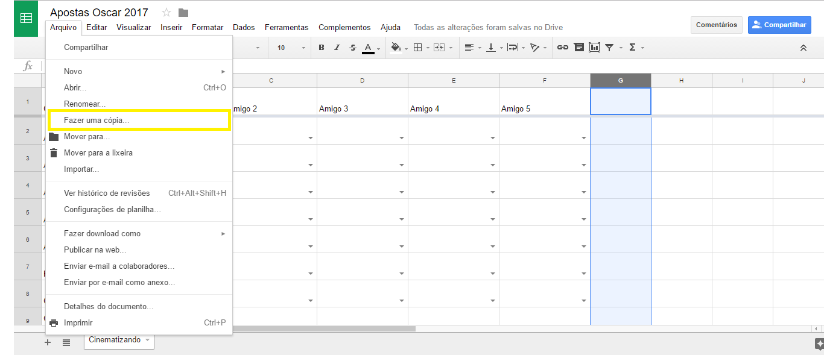Click the folder icon beside the title
This screenshot has height=355, width=824.
(183, 13)
